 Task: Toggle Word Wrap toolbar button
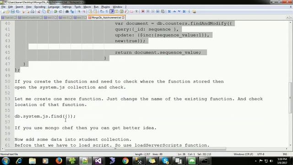click(x=102, y=11)
